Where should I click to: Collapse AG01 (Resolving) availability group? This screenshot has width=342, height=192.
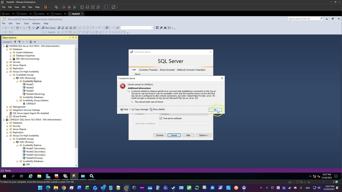tap(14, 78)
